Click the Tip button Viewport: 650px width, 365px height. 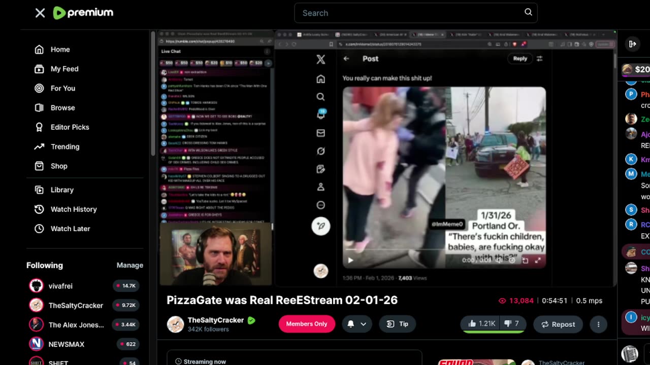point(398,324)
